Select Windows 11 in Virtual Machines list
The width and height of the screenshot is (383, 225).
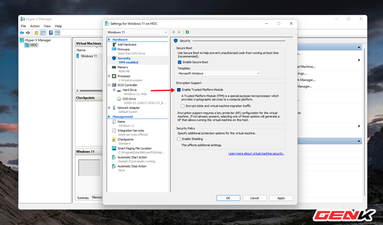coord(89,56)
